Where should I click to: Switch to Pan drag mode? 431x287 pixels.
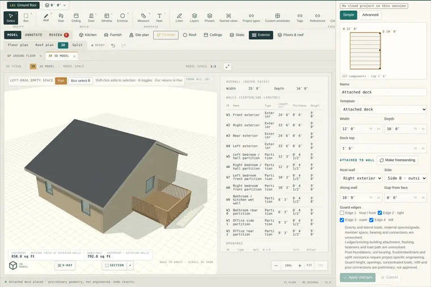click(x=61, y=81)
